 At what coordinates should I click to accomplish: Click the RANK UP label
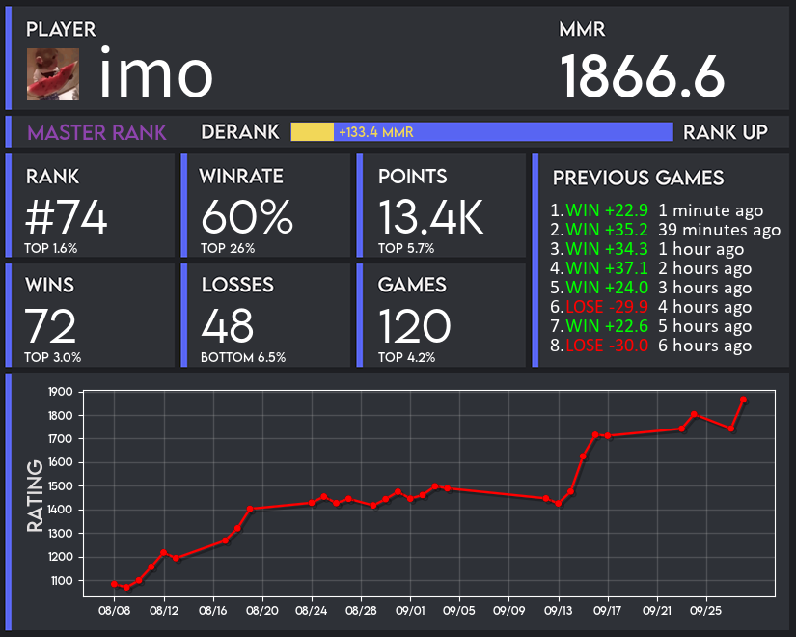[725, 132]
